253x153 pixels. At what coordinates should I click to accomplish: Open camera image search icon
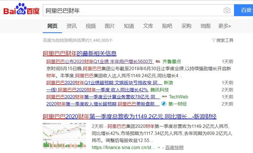227,10
